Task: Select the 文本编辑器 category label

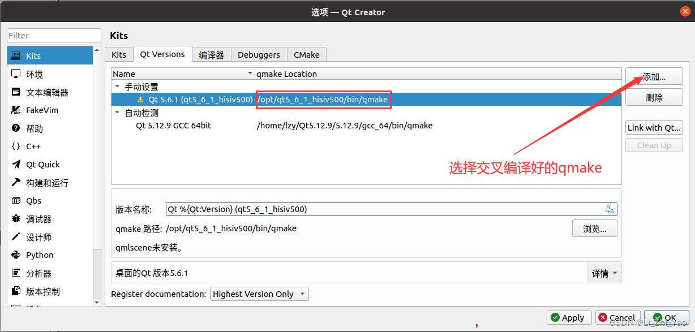Action: (x=47, y=92)
